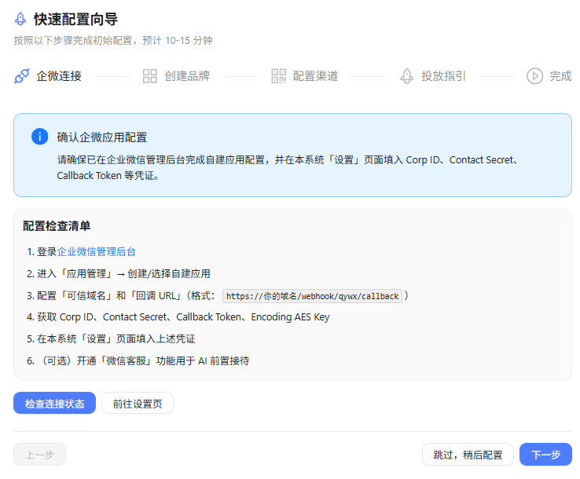580x479 pixels.
Task: Click the 前往设置页 button
Action: tap(138, 404)
